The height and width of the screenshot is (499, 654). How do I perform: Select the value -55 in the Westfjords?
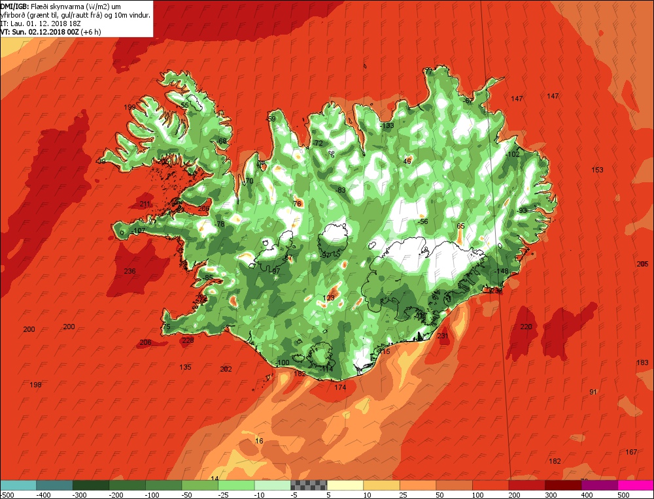tap(184, 105)
